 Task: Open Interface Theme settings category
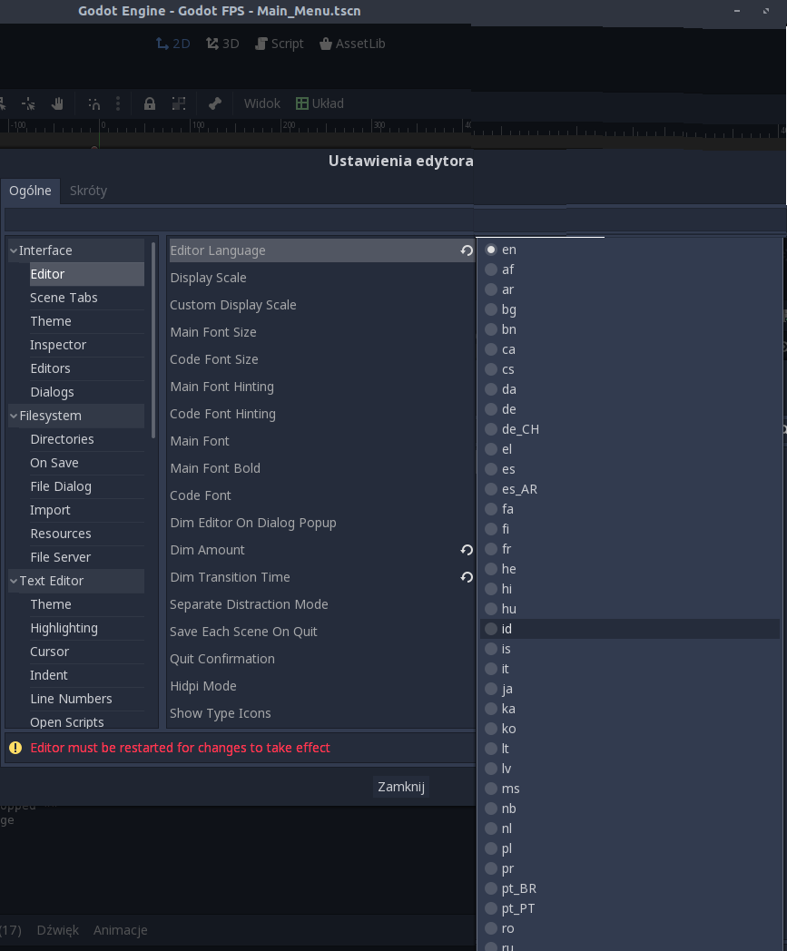click(87, 321)
